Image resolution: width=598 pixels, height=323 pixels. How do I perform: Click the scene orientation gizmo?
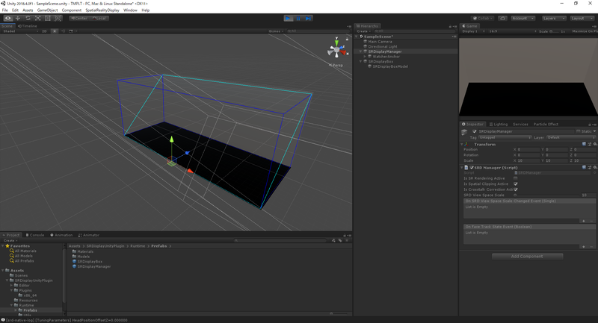click(x=336, y=51)
